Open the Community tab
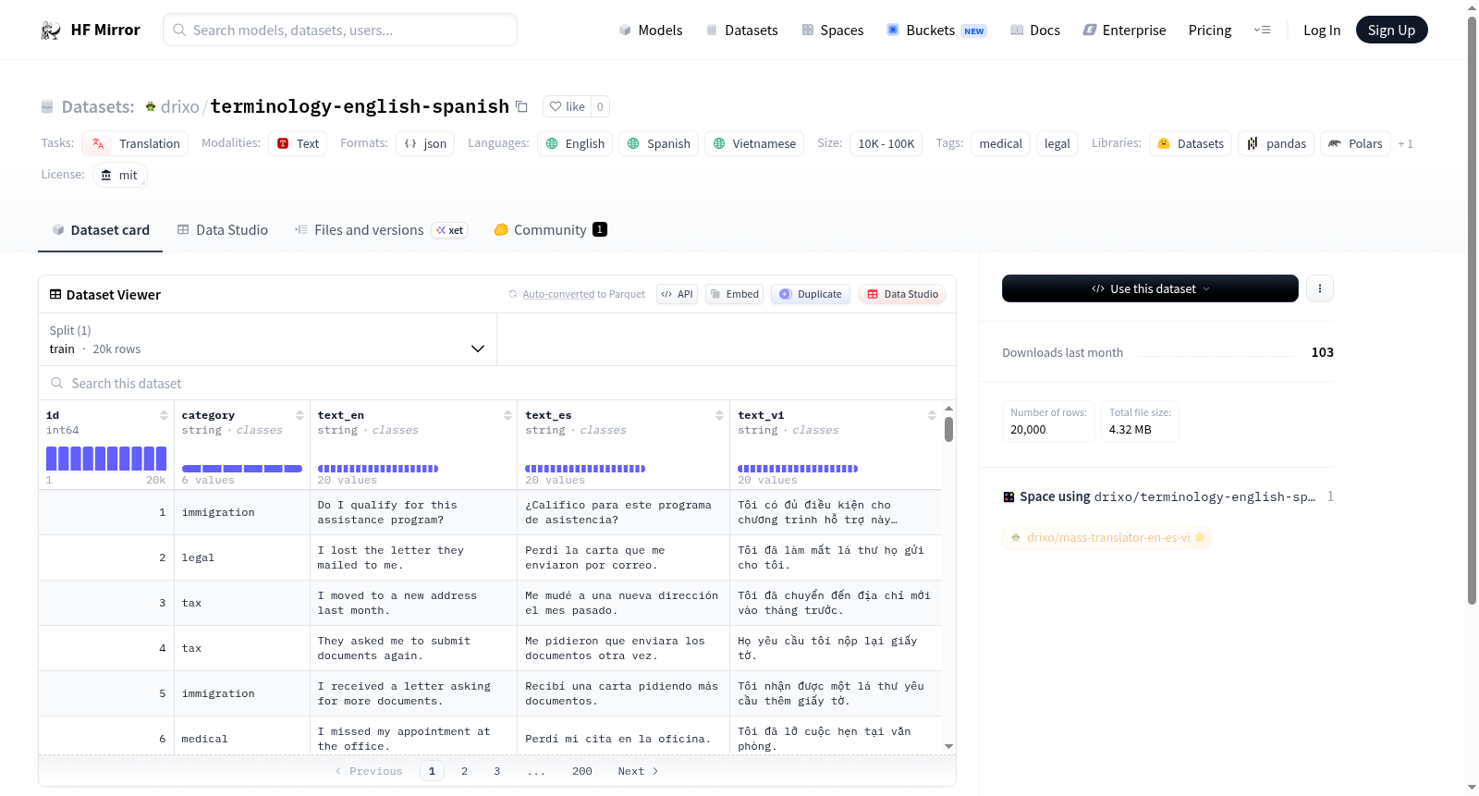Viewport: 1479px width, 796px height. click(x=550, y=230)
